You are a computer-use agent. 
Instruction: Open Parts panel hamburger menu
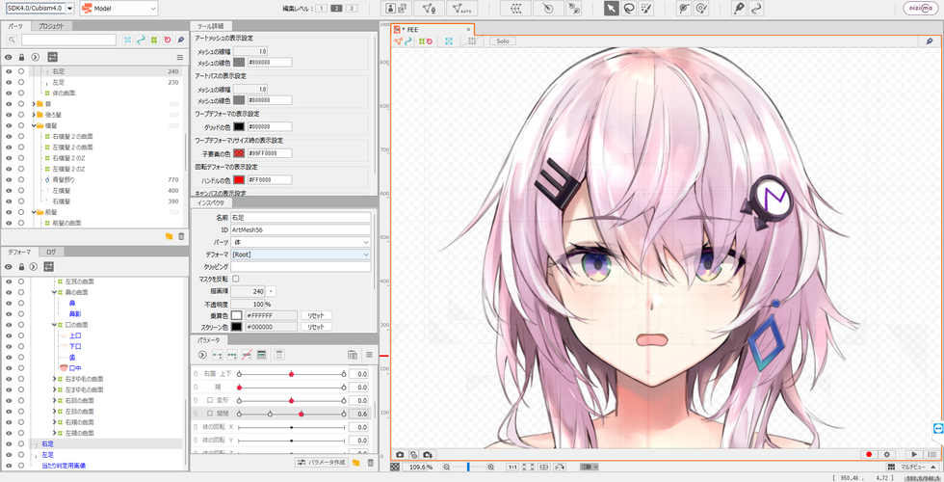(x=179, y=57)
